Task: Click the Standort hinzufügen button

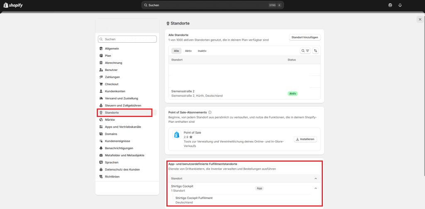Action: coord(305,37)
